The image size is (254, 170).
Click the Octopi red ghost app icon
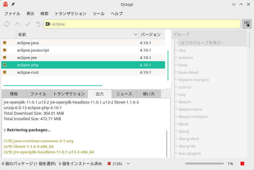click(5, 4)
